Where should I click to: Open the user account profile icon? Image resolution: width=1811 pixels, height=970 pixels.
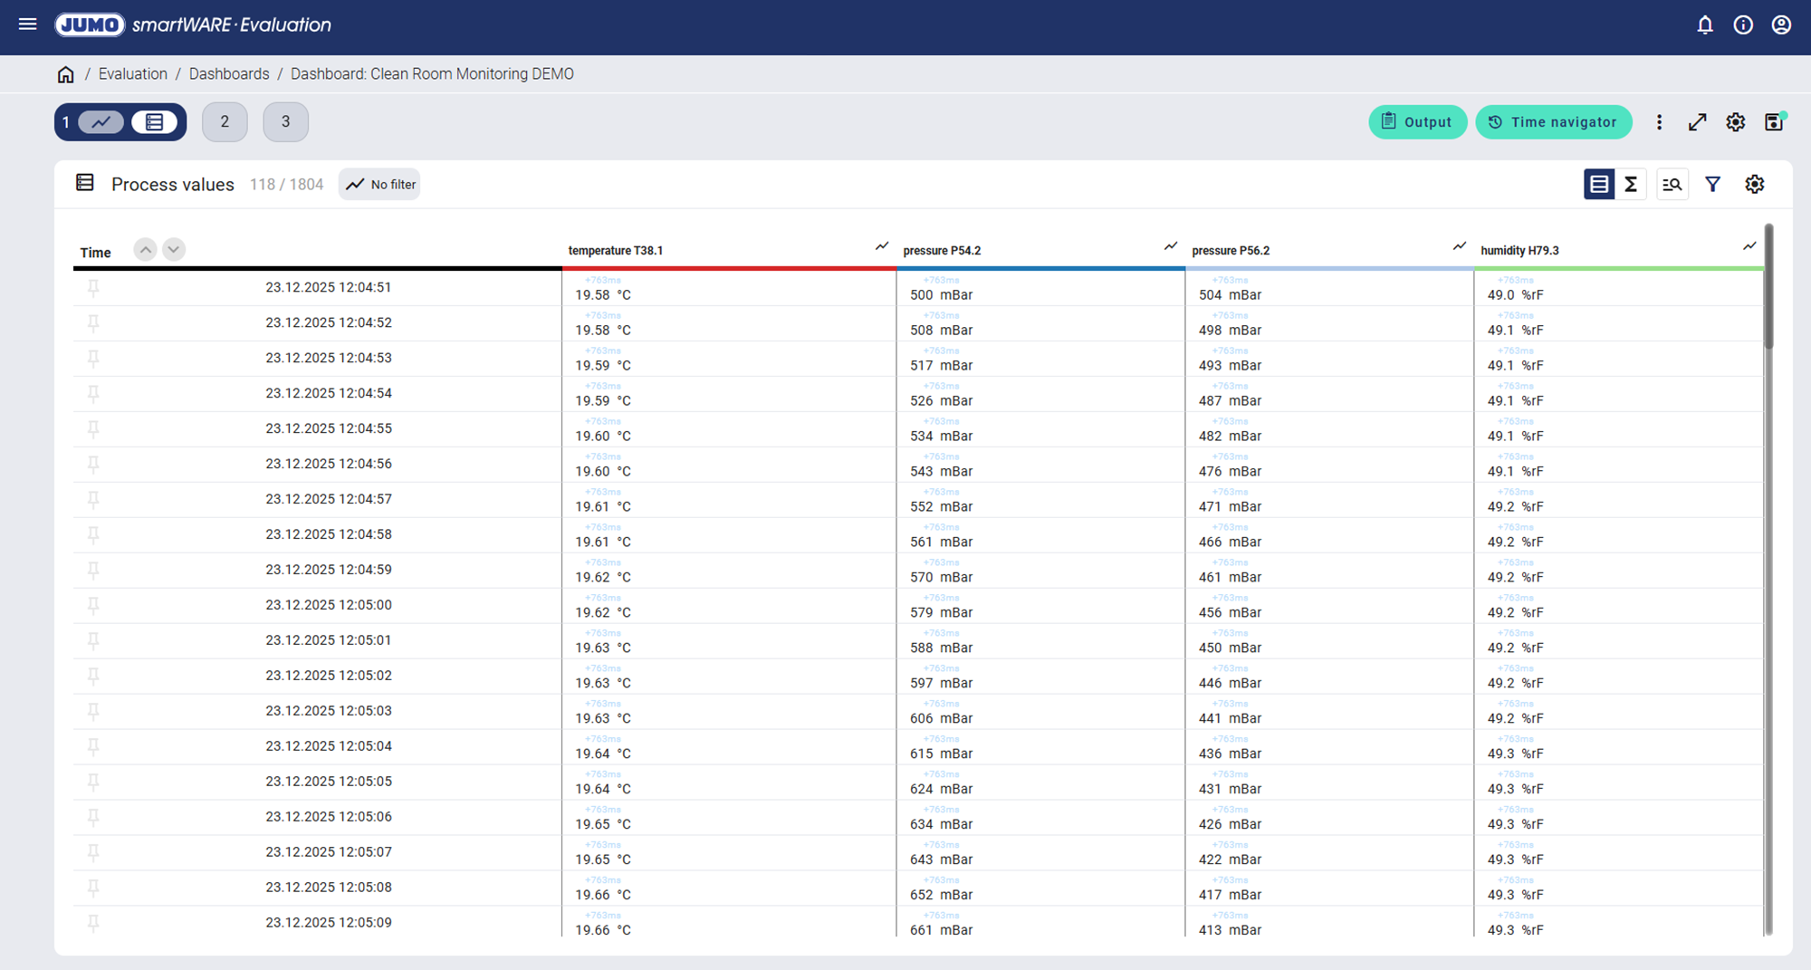pyautogui.click(x=1781, y=24)
